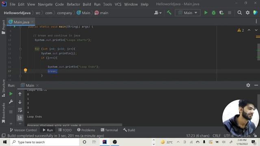
Task: Open the Refactor menu
Action: pos(74,4)
